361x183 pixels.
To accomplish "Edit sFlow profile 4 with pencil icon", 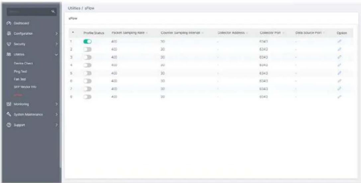I will click(339, 65).
